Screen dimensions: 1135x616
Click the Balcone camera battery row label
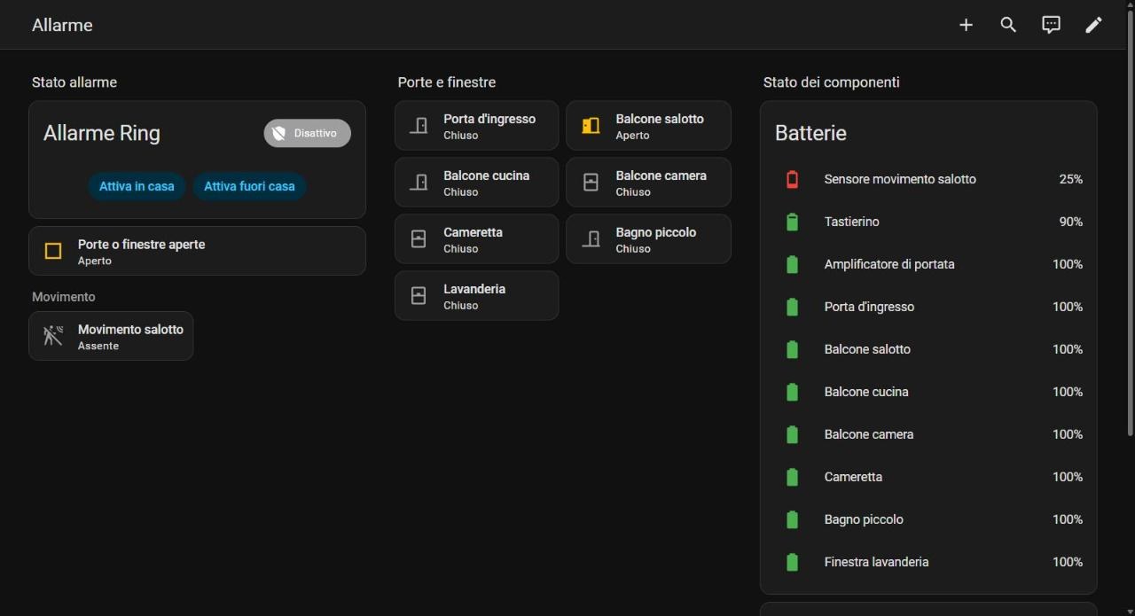coord(869,434)
